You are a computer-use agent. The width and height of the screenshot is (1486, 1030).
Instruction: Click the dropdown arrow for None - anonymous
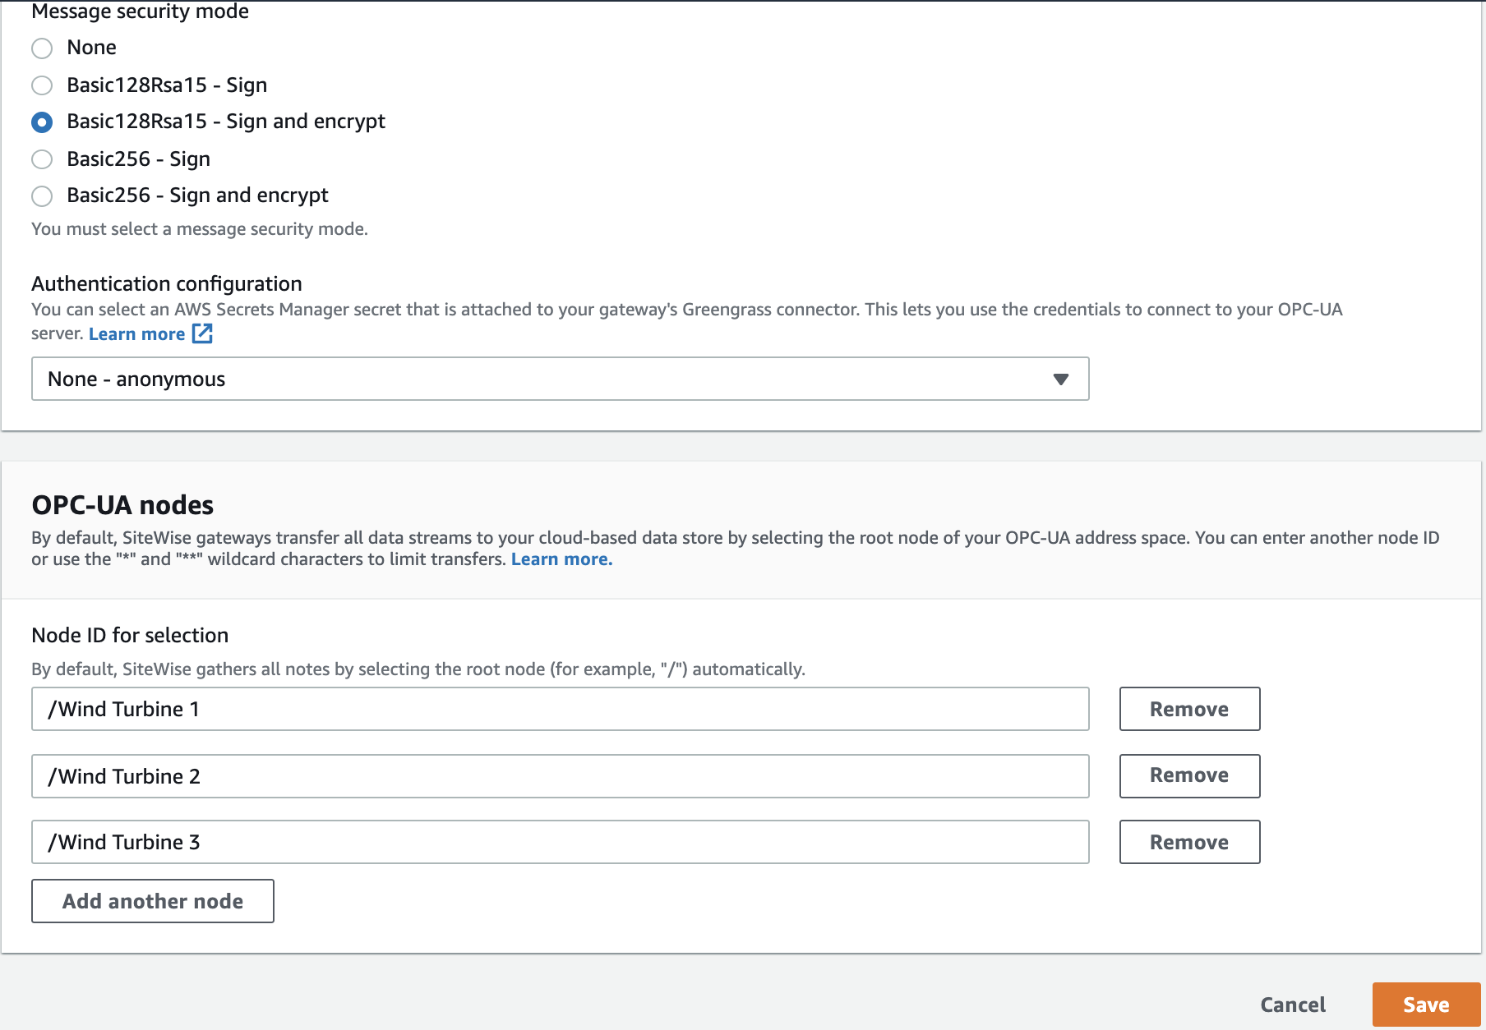1060,379
